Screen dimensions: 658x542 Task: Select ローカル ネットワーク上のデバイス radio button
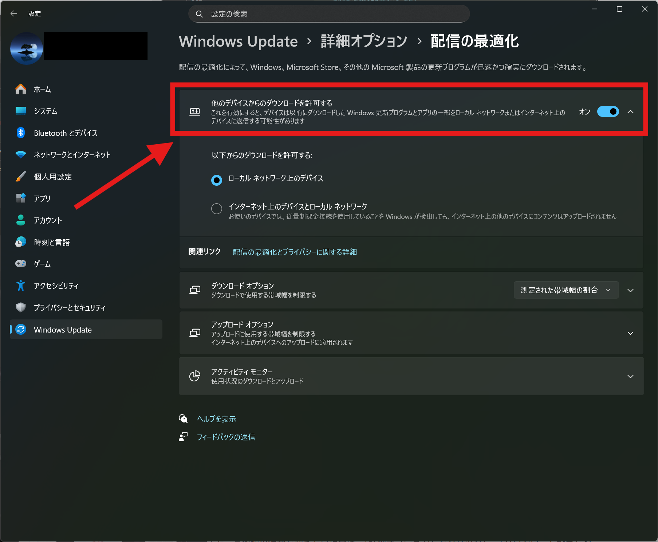click(217, 180)
